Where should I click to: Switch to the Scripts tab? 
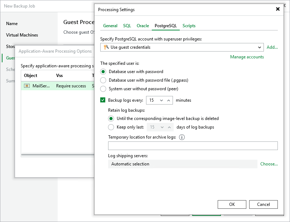coord(189,26)
